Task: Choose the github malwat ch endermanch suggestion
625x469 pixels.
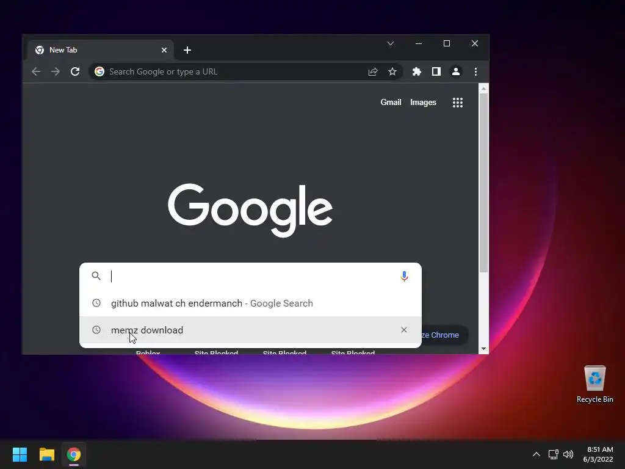Action: coord(250,303)
